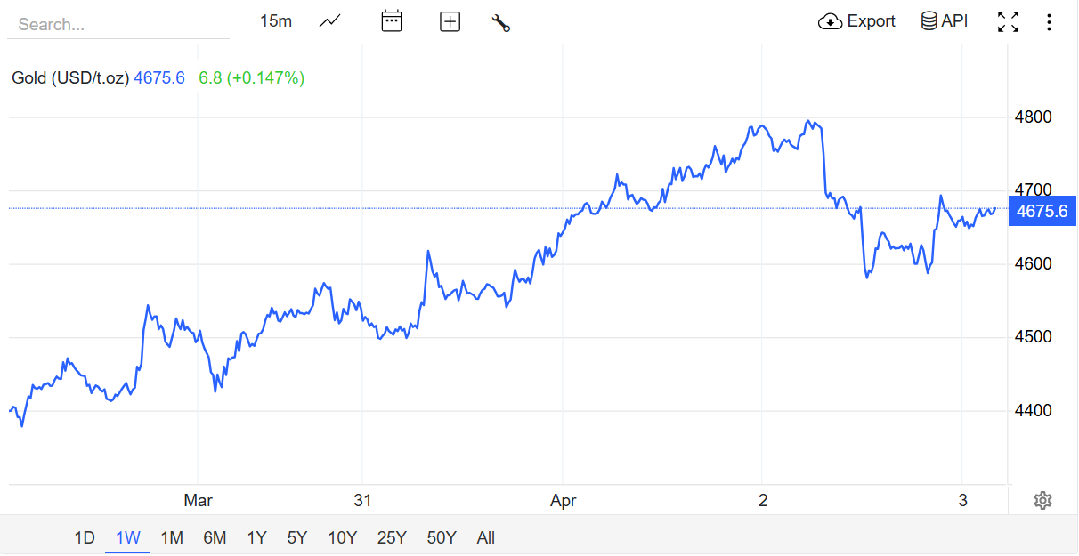Click the Search input field
The height and width of the screenshot is (556, 1079).
tap(118, 24)
